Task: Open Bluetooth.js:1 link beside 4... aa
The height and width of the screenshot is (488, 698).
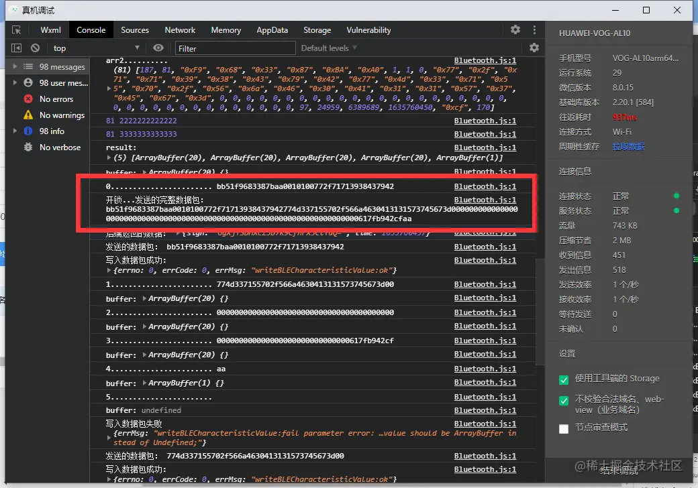Action: (x=485, y=369)
